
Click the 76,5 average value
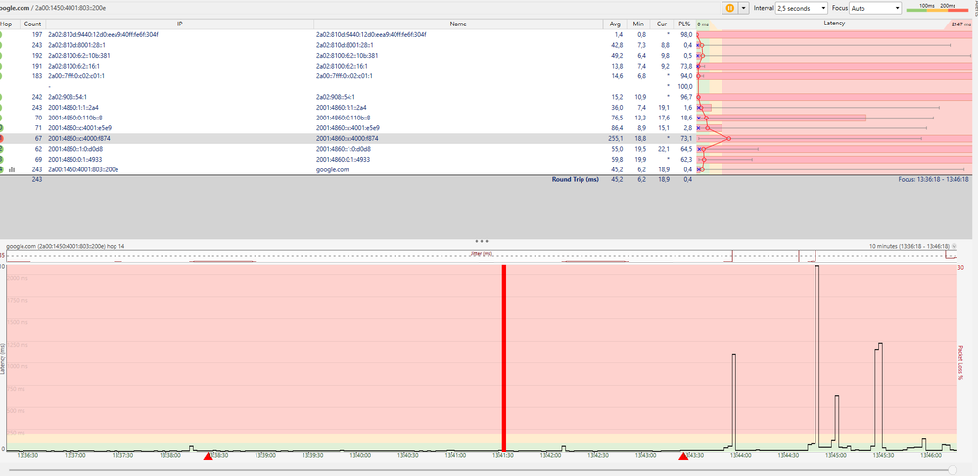[x=617, y=118]
